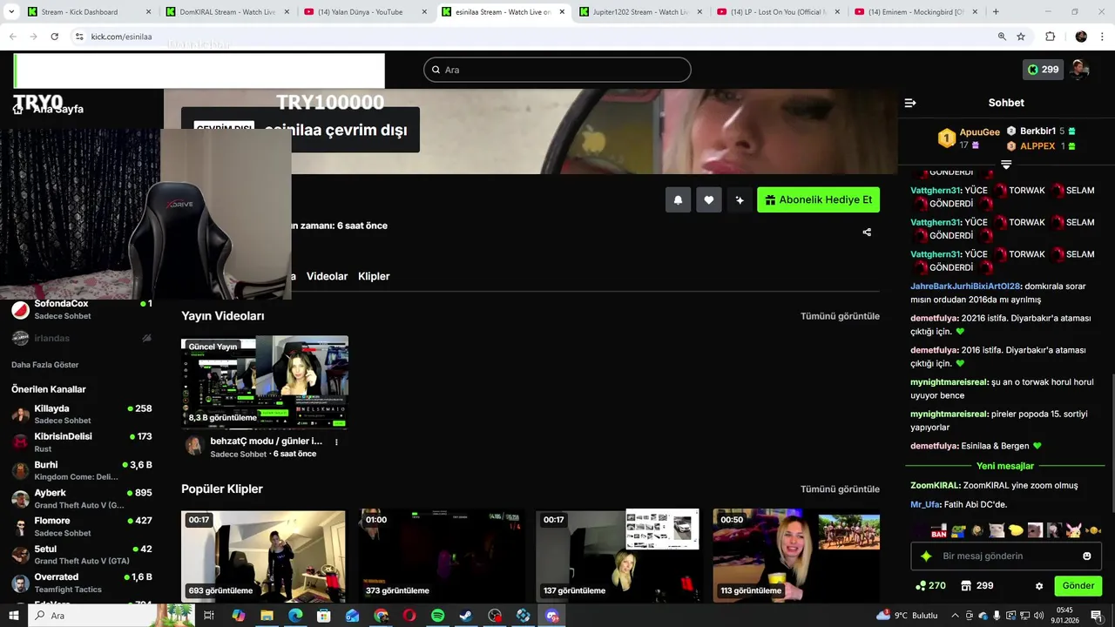
Task: Play the 693 görüntüleme clip
Action: point(263,556)
